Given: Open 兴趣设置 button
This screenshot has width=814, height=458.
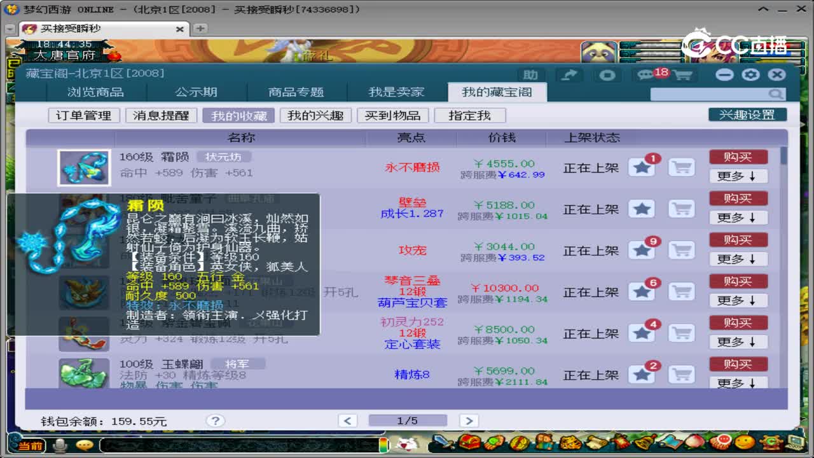Looking at the screenshot, I should pos(748,114).
